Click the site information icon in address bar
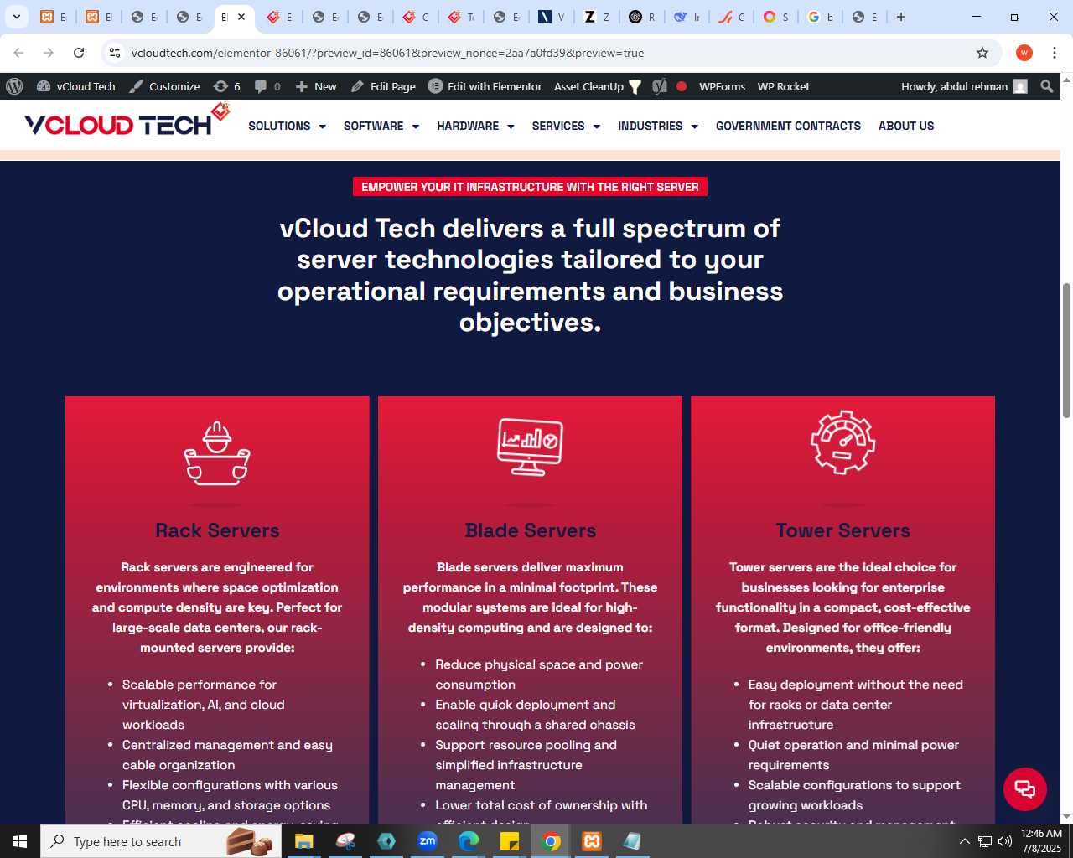This screenshot has width=1073, height=858. [115, 53]
